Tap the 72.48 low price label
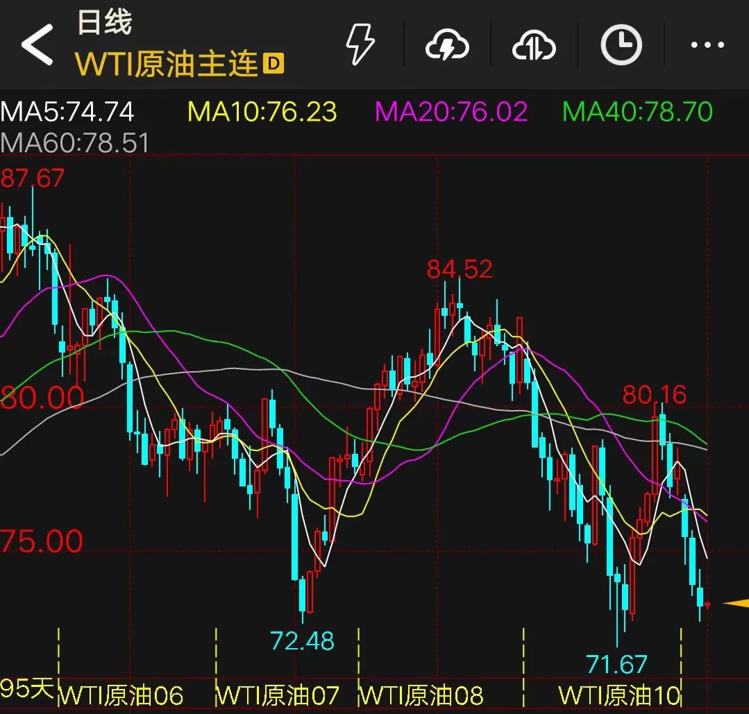Screen dimensions: 749x714 pos(302,640)
